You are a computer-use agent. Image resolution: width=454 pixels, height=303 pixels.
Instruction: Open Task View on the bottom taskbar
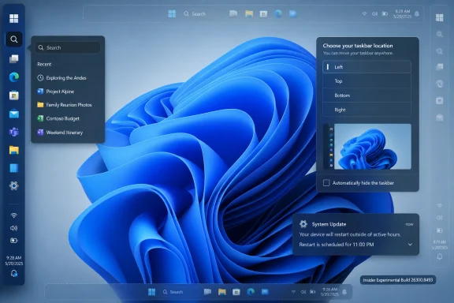pos(207,292)
